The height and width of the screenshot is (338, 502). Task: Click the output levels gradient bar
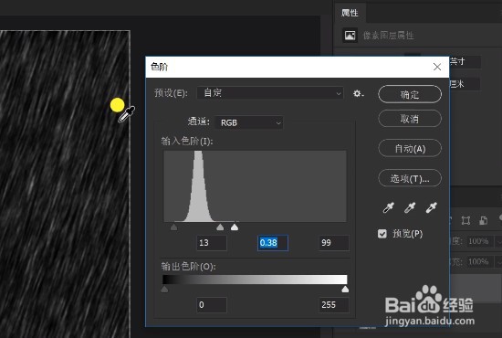coord(255,280)
